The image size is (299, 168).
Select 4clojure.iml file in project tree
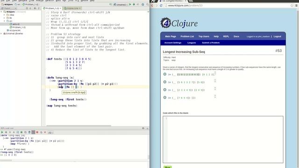click(x=14, y=30)
